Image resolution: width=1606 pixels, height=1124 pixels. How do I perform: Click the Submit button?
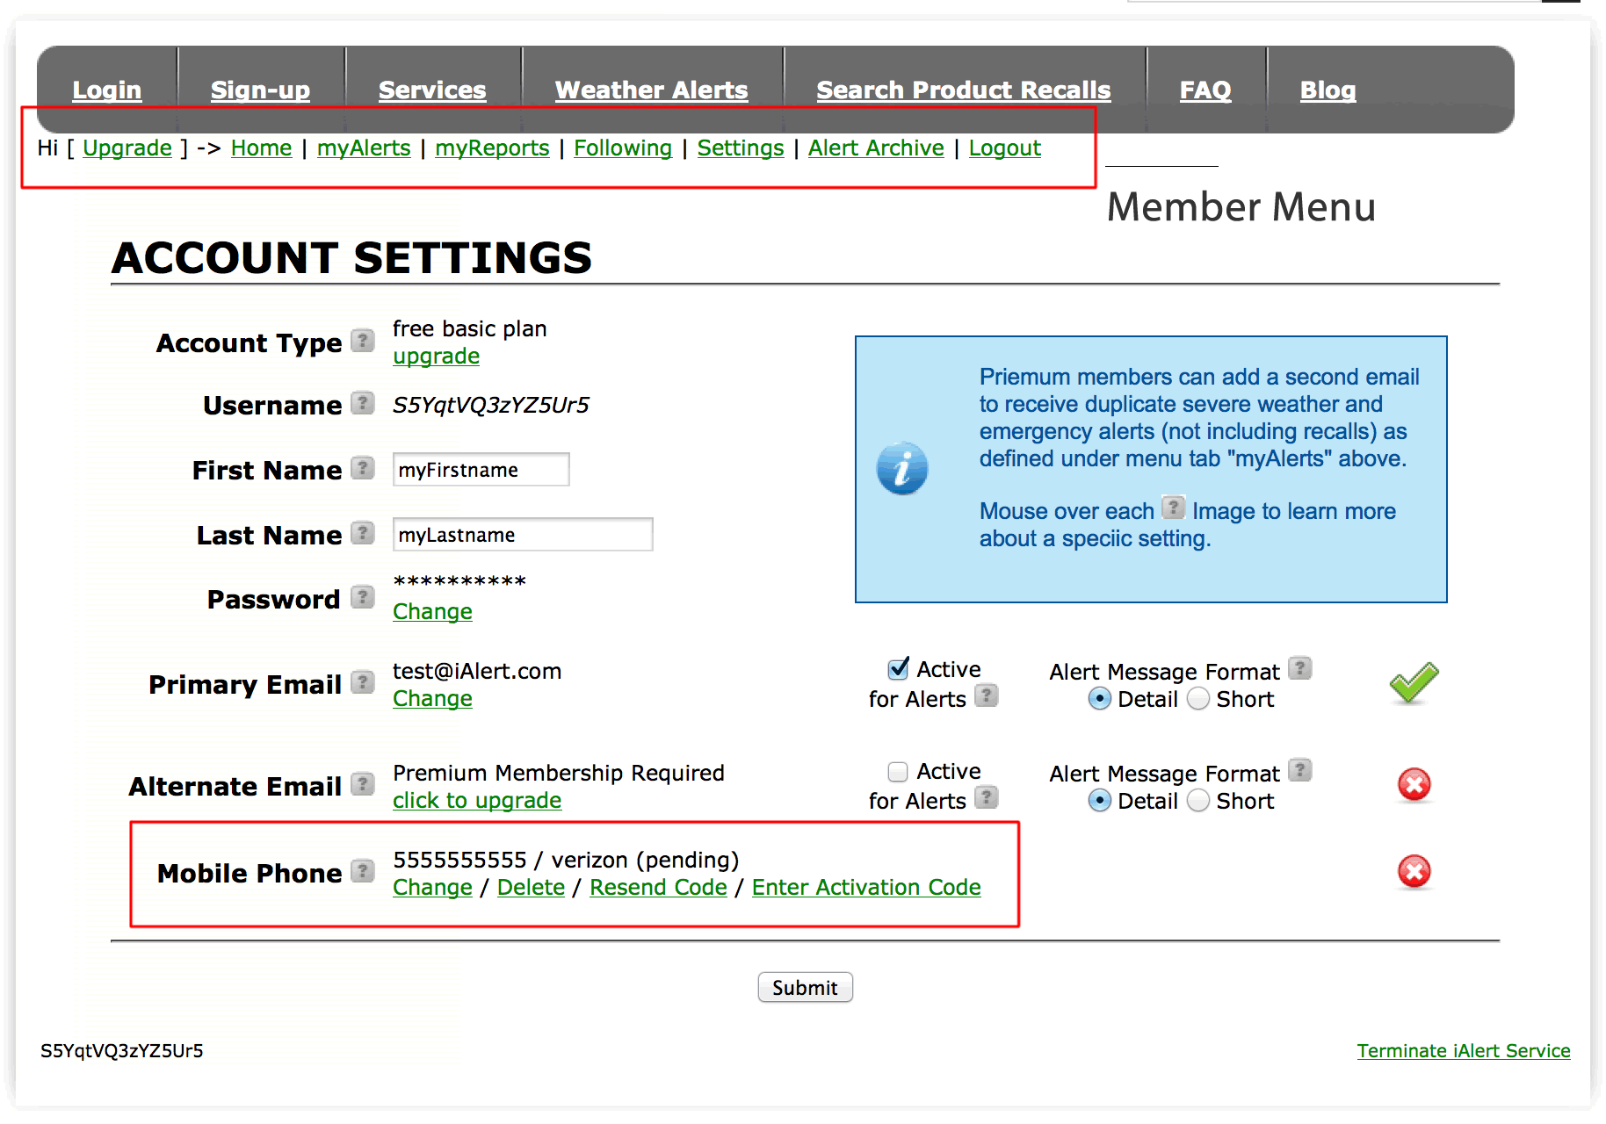click(804, 987)
